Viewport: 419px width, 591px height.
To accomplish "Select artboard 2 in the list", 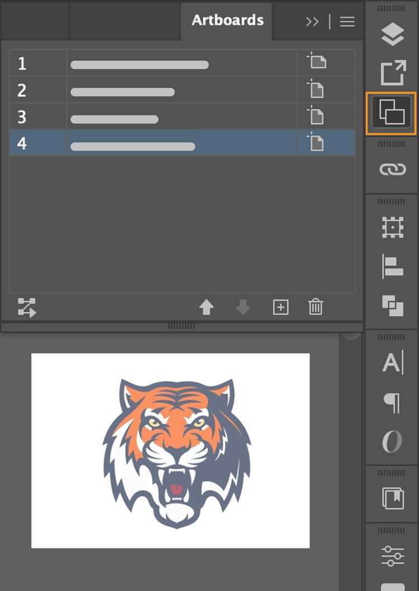I will 182,90.
